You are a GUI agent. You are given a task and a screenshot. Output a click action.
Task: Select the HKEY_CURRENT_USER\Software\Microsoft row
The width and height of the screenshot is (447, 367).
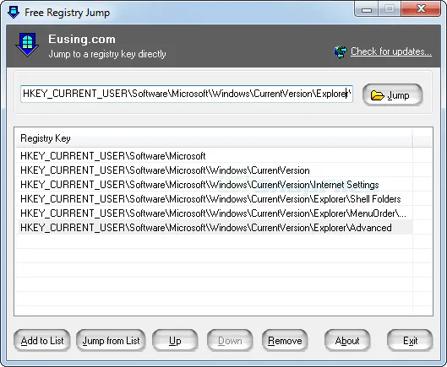tap(214, 156)
